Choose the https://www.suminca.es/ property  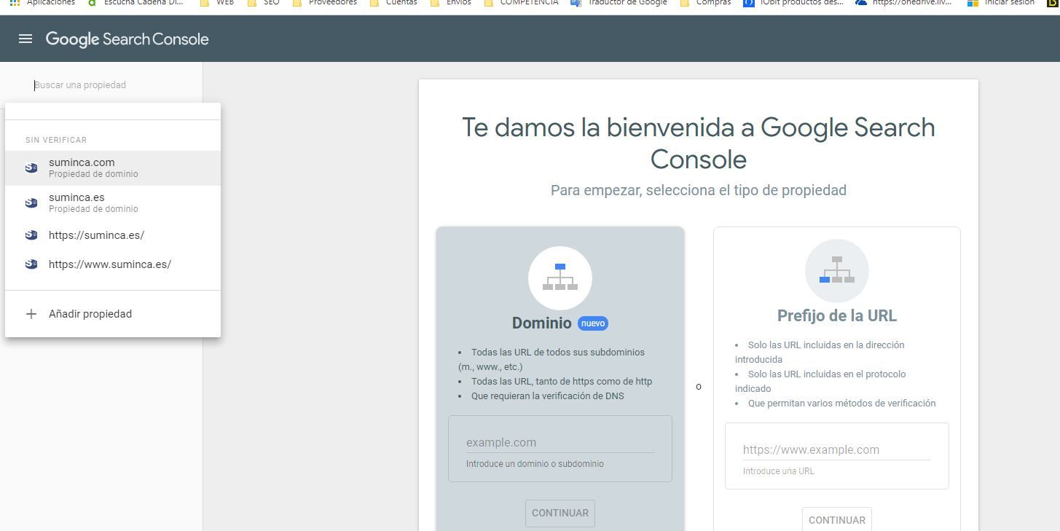pyautogui.click(x=113, y=264)
